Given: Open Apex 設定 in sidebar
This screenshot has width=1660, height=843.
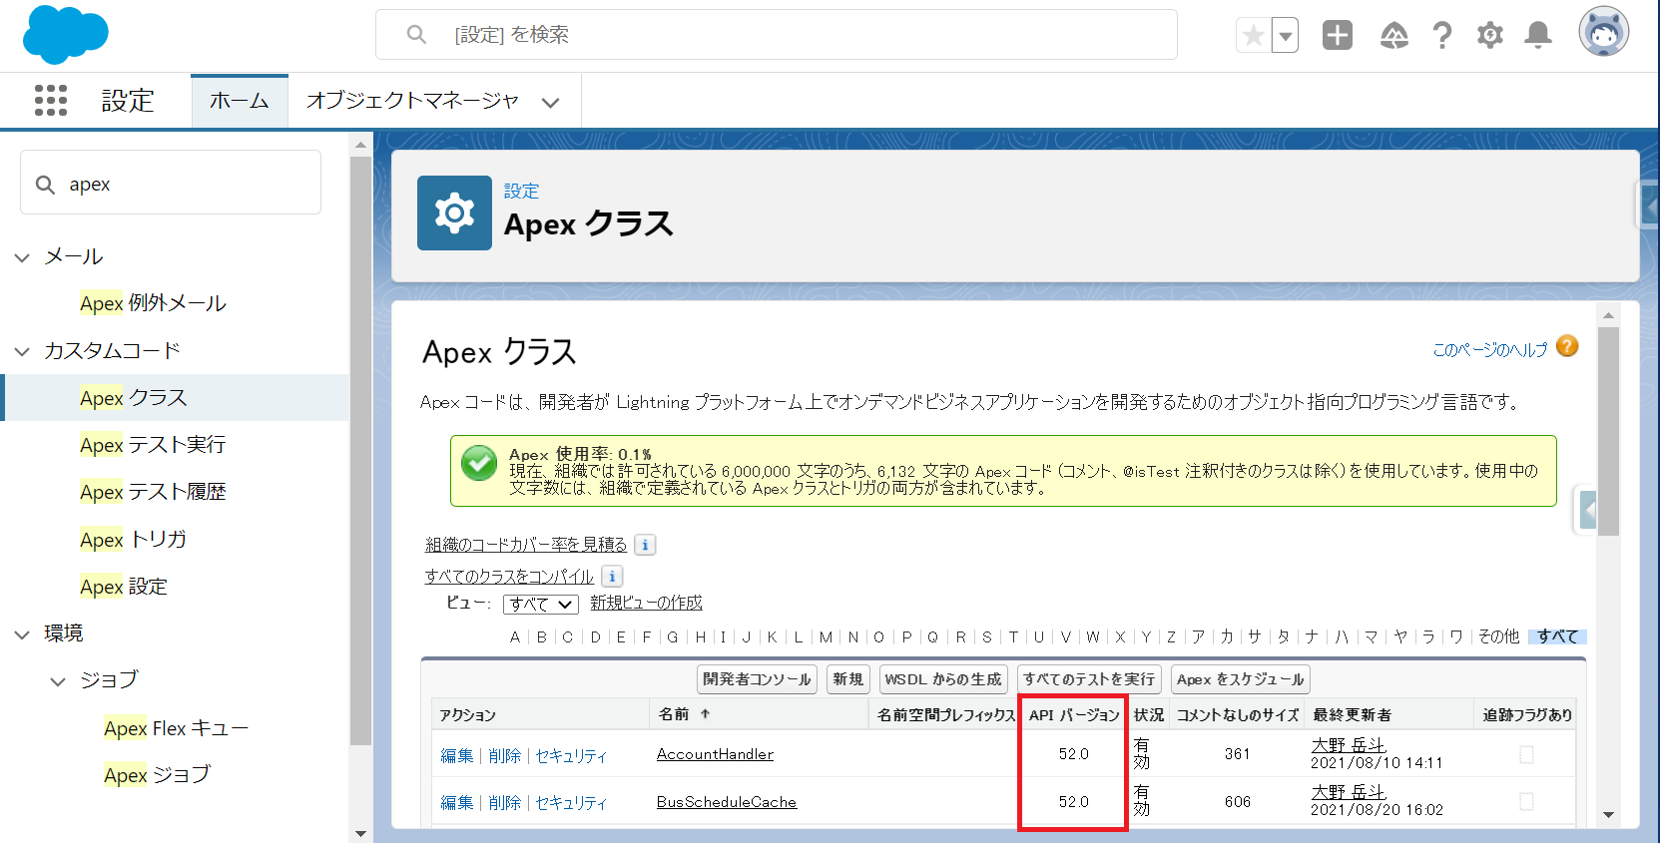Looking at the screenshot, I should pos(124,587).
